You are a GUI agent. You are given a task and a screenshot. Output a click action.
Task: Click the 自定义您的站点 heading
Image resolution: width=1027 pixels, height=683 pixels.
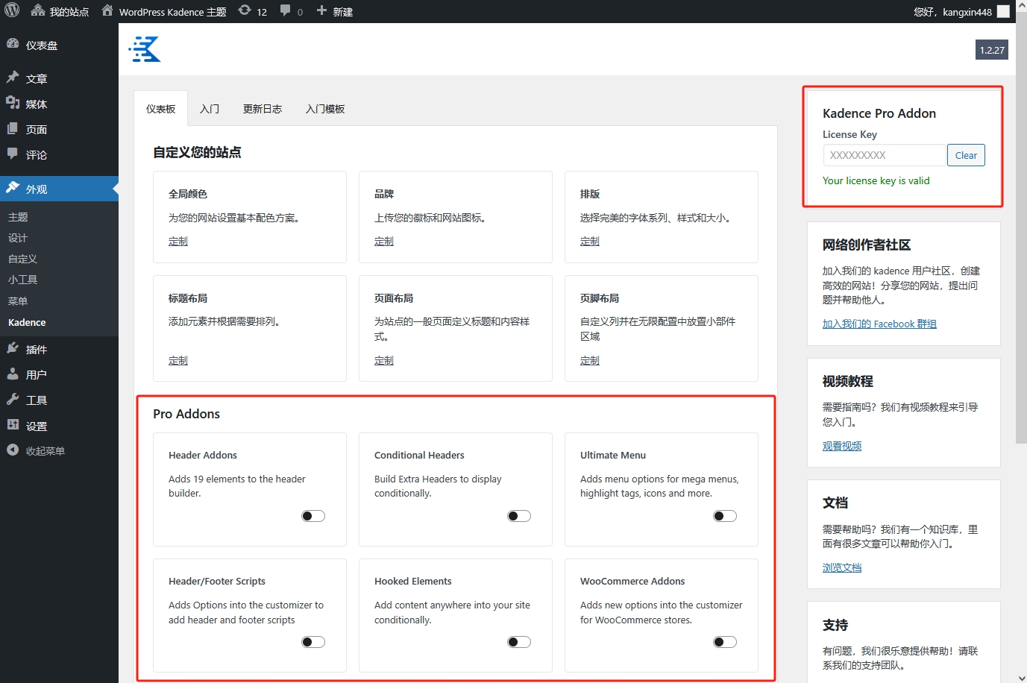pos(197,152)
